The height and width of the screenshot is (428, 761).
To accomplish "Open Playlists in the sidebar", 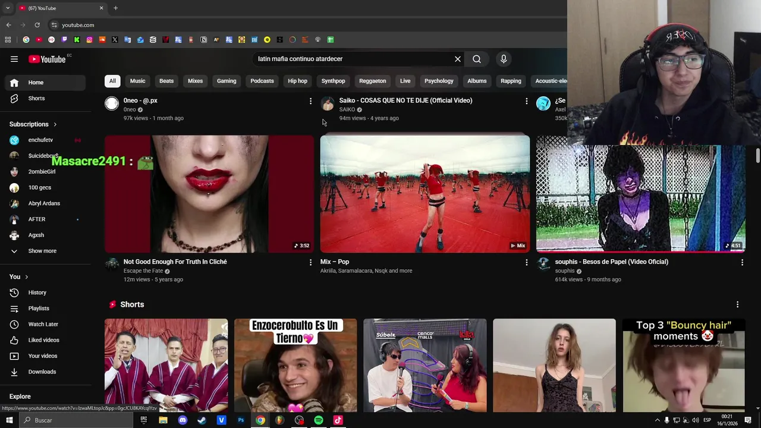I will tap(45, 308).
